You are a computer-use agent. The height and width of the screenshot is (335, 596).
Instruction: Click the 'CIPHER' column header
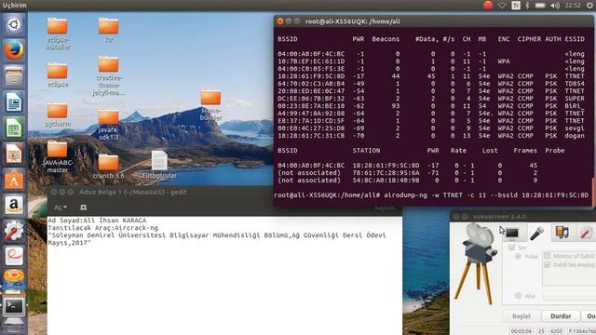pos(529,39)
